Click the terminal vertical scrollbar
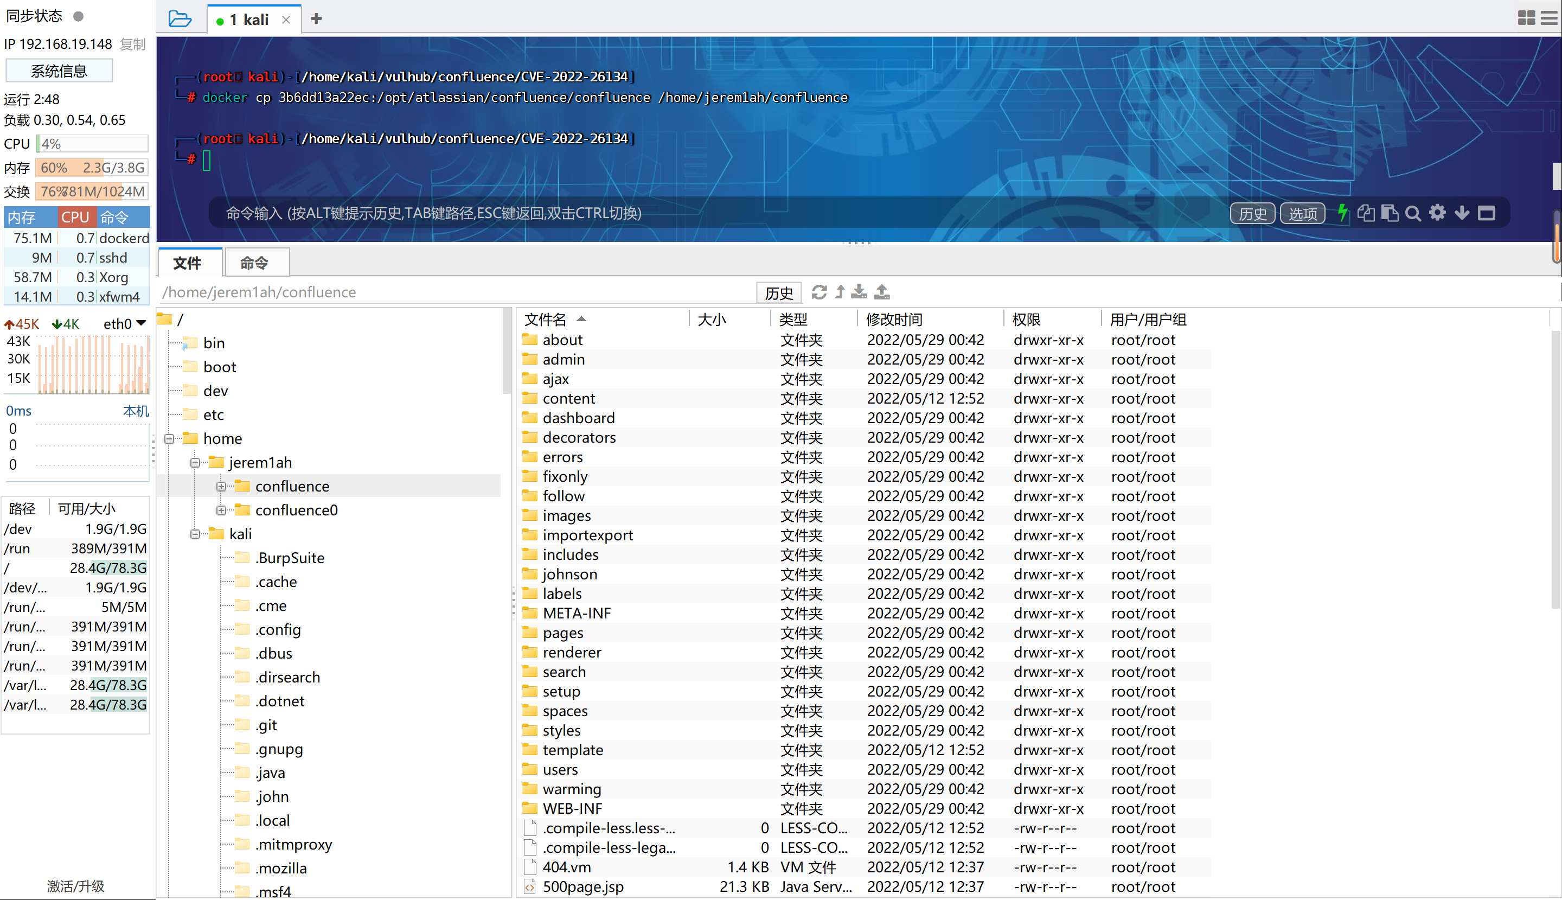The image size is (1562, 900). (1557, 176)
